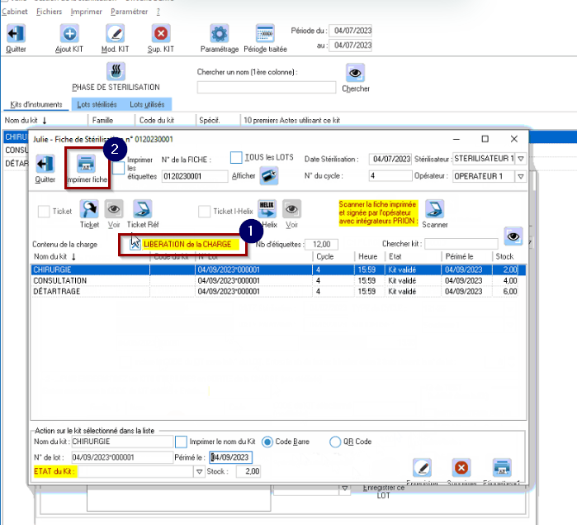Click the red delete icon at dialog bottom
This screenshot has height=525, width=577.
click(461, 467)
